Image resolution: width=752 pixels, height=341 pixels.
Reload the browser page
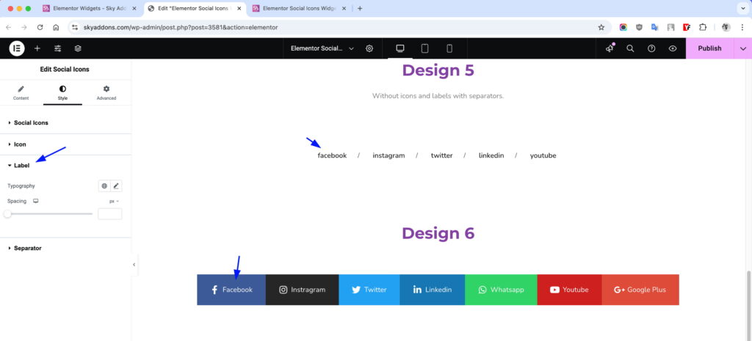click(40, 27)
